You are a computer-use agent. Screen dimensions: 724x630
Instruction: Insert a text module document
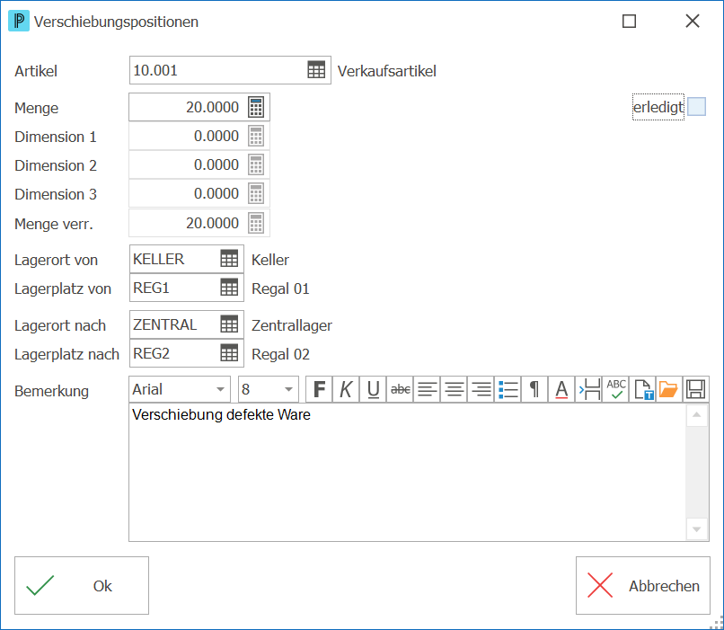(x=643, y=389)
